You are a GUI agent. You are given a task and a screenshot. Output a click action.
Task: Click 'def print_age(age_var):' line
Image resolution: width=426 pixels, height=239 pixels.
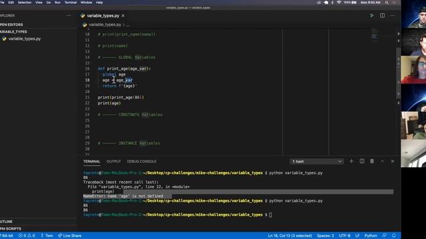click(x=124, y=68)
